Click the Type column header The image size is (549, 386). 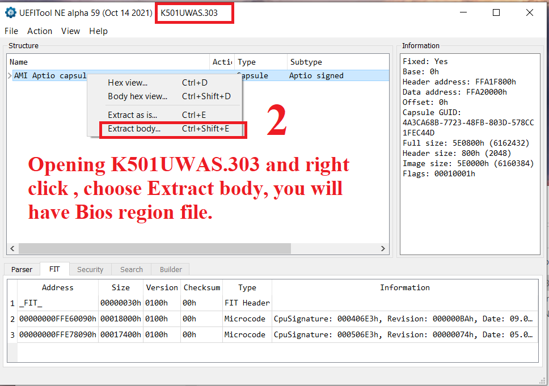tap(260, 62)
